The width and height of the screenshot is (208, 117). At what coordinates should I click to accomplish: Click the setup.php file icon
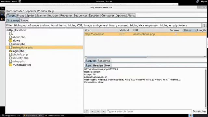pos(10,61)
